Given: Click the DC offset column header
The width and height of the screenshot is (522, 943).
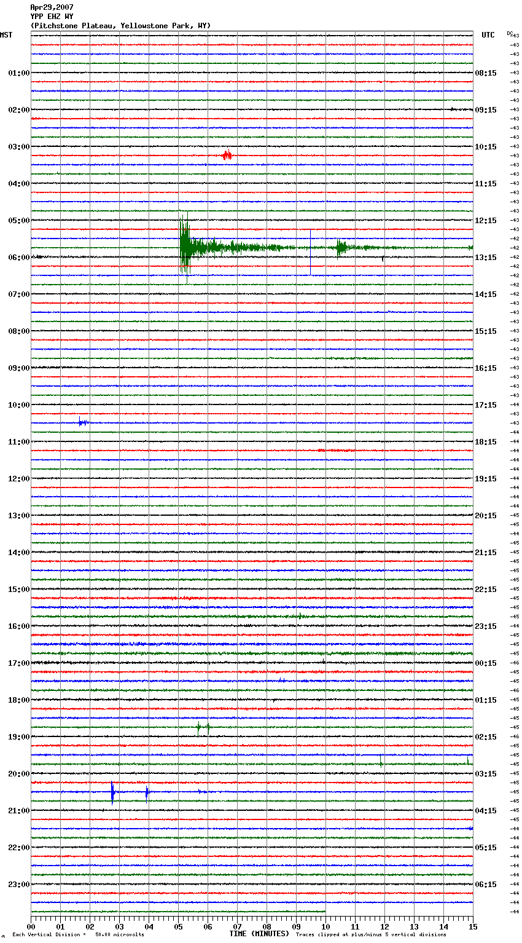Looking at the screenshot, I should (x=510, y=33).
